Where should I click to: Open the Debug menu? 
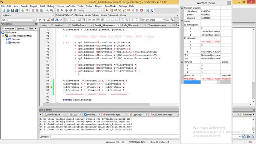pyautogui.click(x=51, y=6)
